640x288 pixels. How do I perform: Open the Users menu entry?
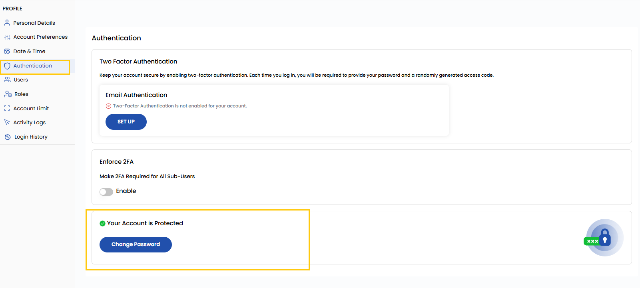pos(21,80)
